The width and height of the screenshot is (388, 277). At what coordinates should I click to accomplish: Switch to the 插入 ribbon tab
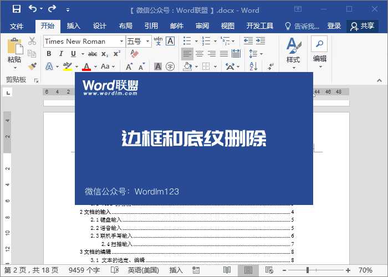point(74,26)
